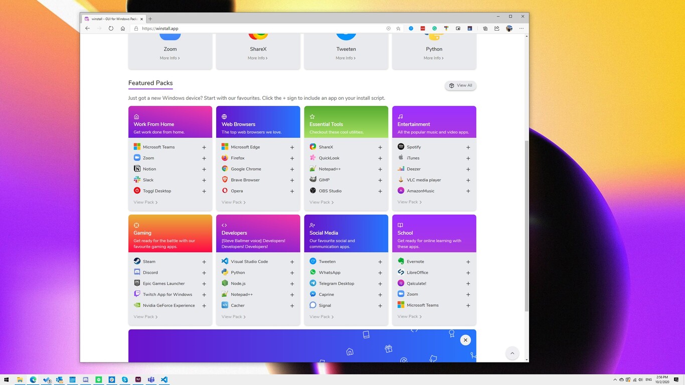The width and height of the screenshot is (685, 385).
Task: Click the Visual Studio Code icon under Developers
Action: [225, 261]
